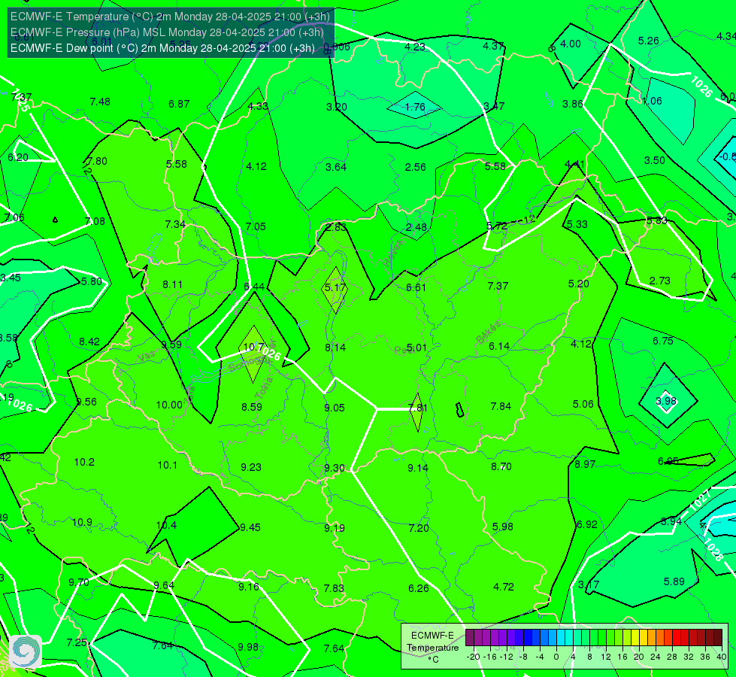Click the 4.00 temperature value
This screenshot has height=677, width=736.
pos(571,44)
